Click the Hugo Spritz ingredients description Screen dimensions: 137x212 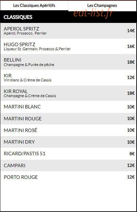pos(37,49)
